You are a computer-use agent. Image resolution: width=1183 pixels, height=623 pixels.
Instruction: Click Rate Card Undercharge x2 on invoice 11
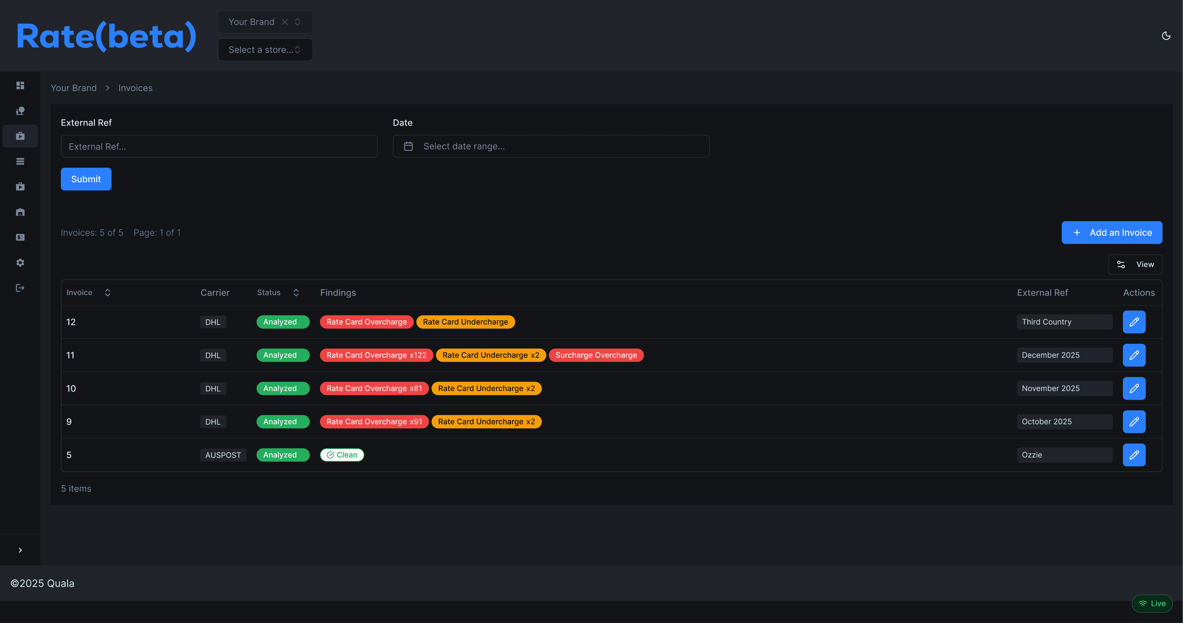[x=490, y=355]
